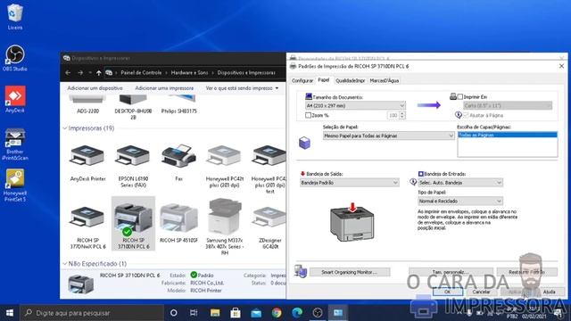Open the Tamanho do Documento dropdown
571x321 pixels.
pyautogui.click(x=355, y=105)
